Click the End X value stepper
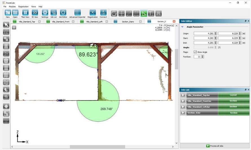 click(215, 43)
